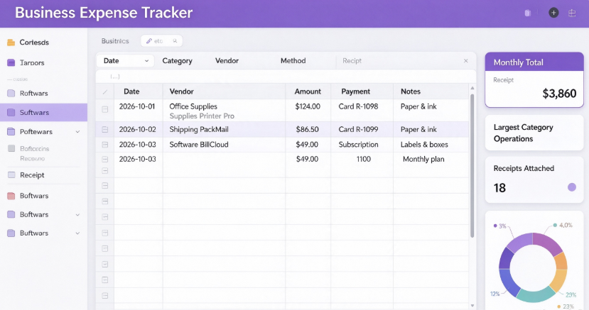This screenshot has height=310, width=589.
Task: Sort by Vendor column header
Action: click(181, 92)
